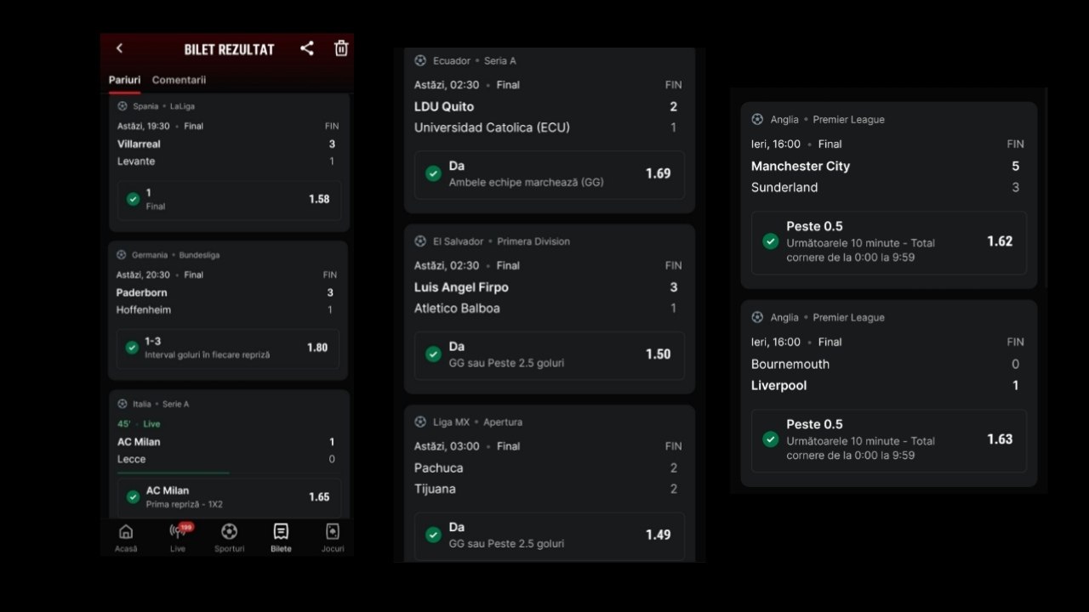The image size is (1089, 612).
Task: Select the Villarreal team name
Action: tap(139, 144)
